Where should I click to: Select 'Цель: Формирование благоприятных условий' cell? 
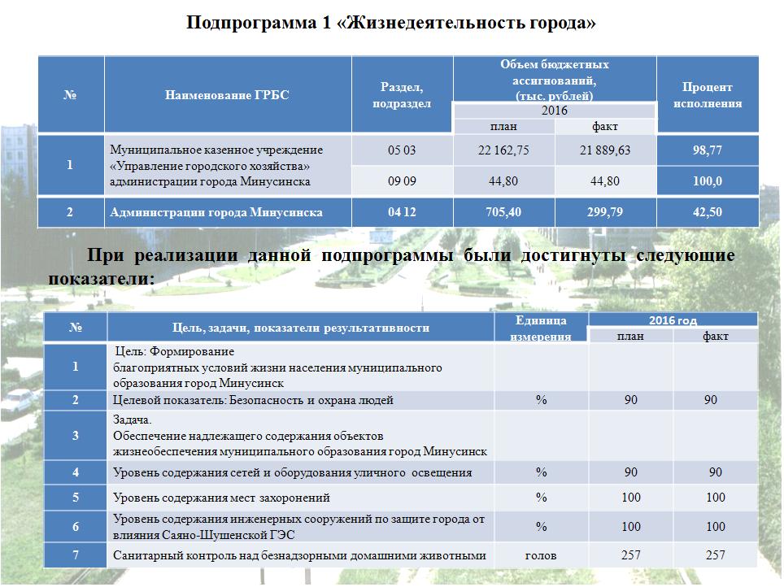tap(300, 367)
